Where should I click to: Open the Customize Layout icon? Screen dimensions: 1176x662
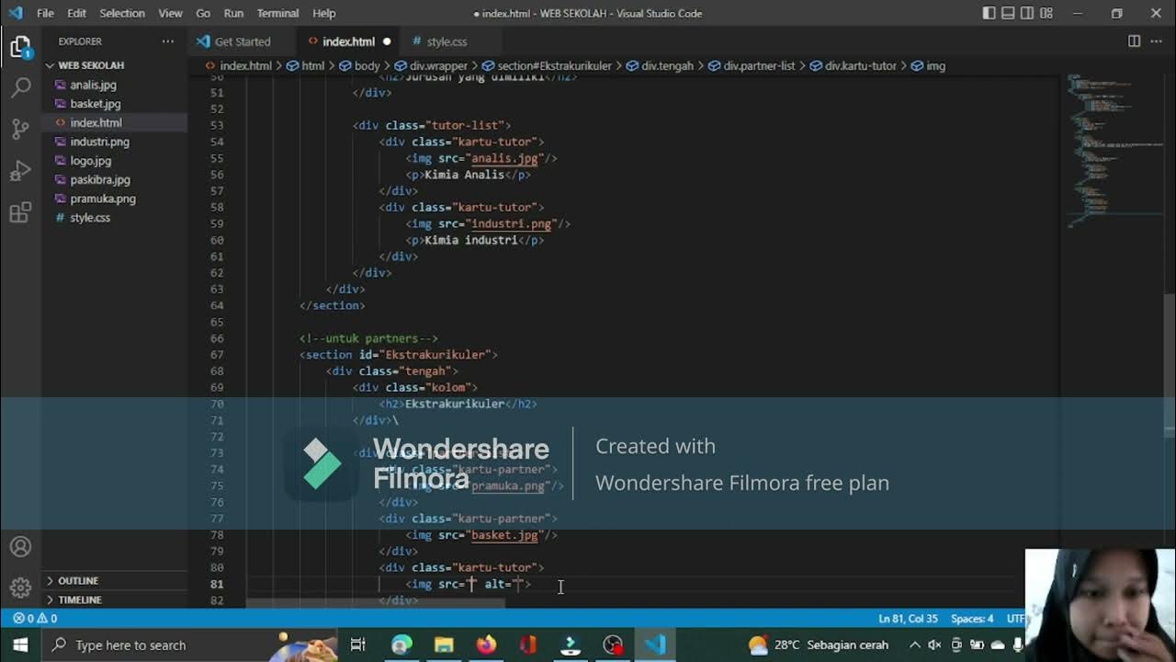(x=1046, y=13)
